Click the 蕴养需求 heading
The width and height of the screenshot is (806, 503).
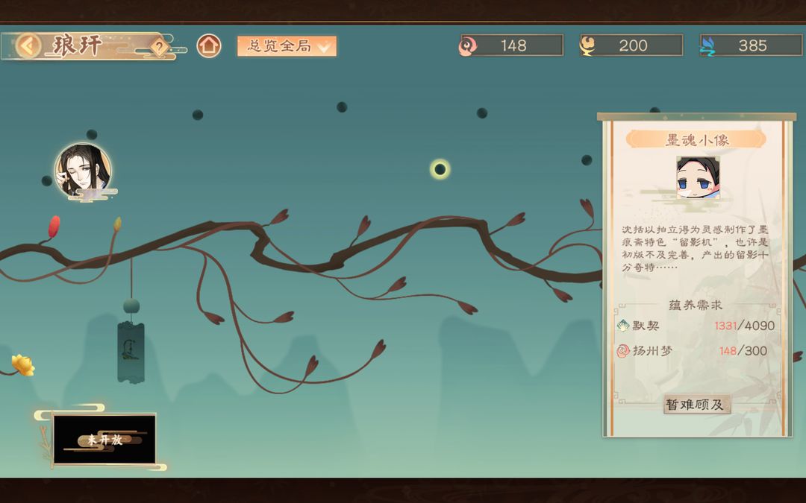click(x=696, y=305)
